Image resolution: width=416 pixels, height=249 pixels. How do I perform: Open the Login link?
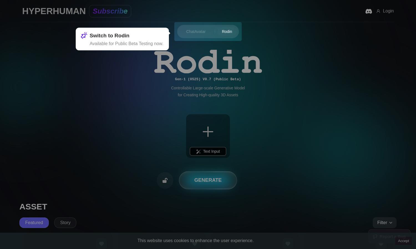[x=388, y=11]
